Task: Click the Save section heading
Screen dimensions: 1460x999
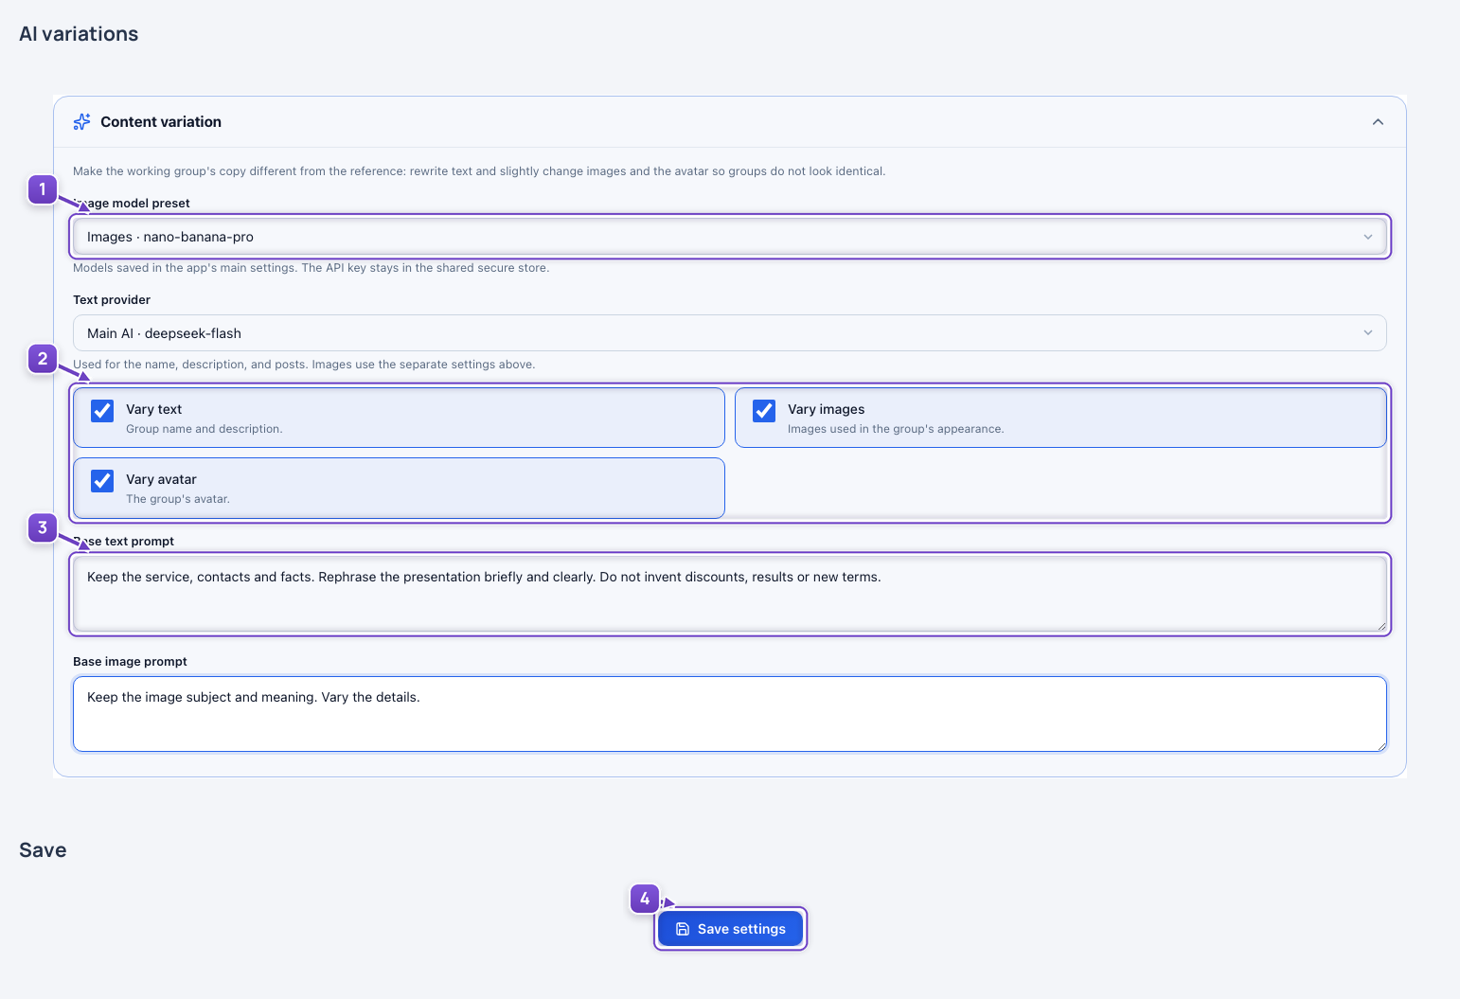Action: (x=43, y=850)
